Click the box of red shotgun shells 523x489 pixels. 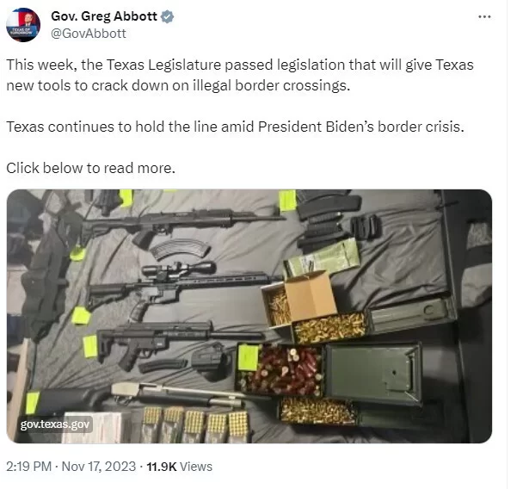(x=280, y=370)
